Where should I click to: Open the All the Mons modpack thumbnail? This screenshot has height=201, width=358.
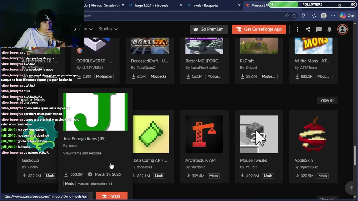click(313, 46)
